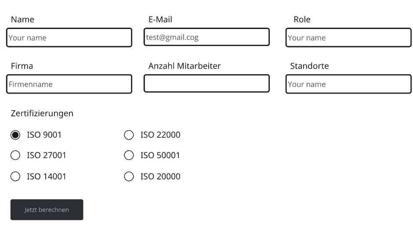413x231 pixels.
Task: Click the Role label above the field
Action: click(x=302, y=20)
